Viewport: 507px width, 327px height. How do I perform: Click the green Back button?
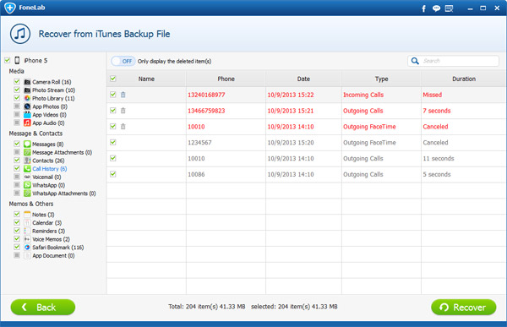43,307
